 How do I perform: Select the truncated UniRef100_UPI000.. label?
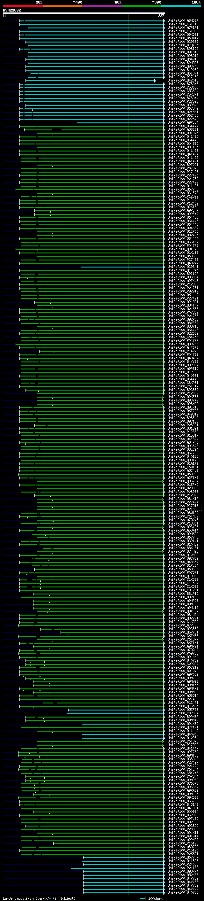tap(185, 509)
